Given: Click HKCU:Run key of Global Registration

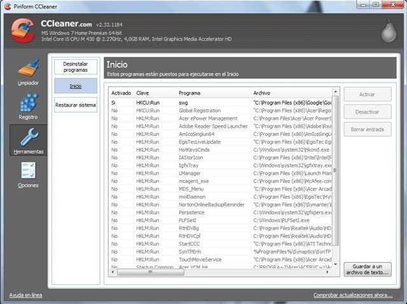Looking at the screenshot, I should click(x=148, y=110).
